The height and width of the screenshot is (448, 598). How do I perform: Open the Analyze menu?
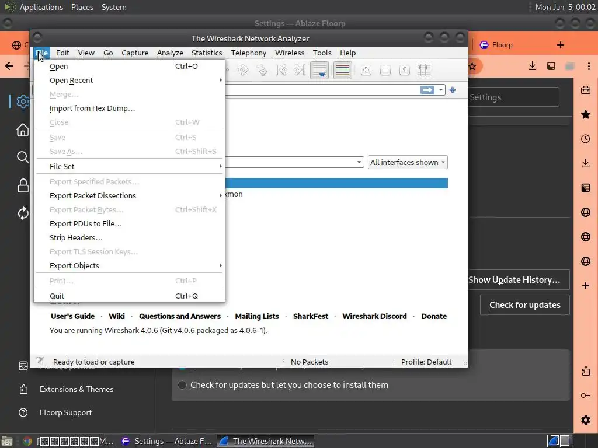click(170, 53)
